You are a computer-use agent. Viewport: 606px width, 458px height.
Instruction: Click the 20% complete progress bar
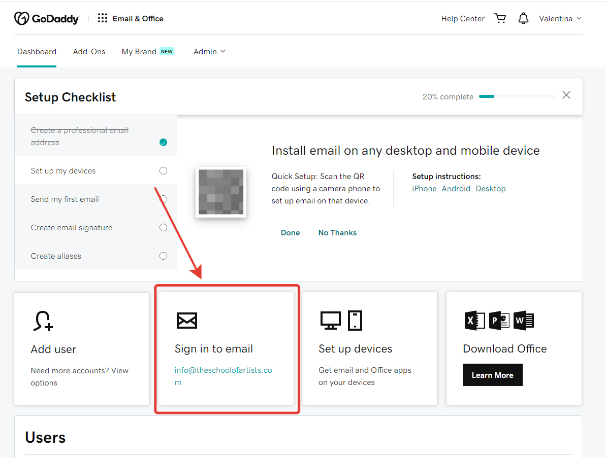pos(517,96)
